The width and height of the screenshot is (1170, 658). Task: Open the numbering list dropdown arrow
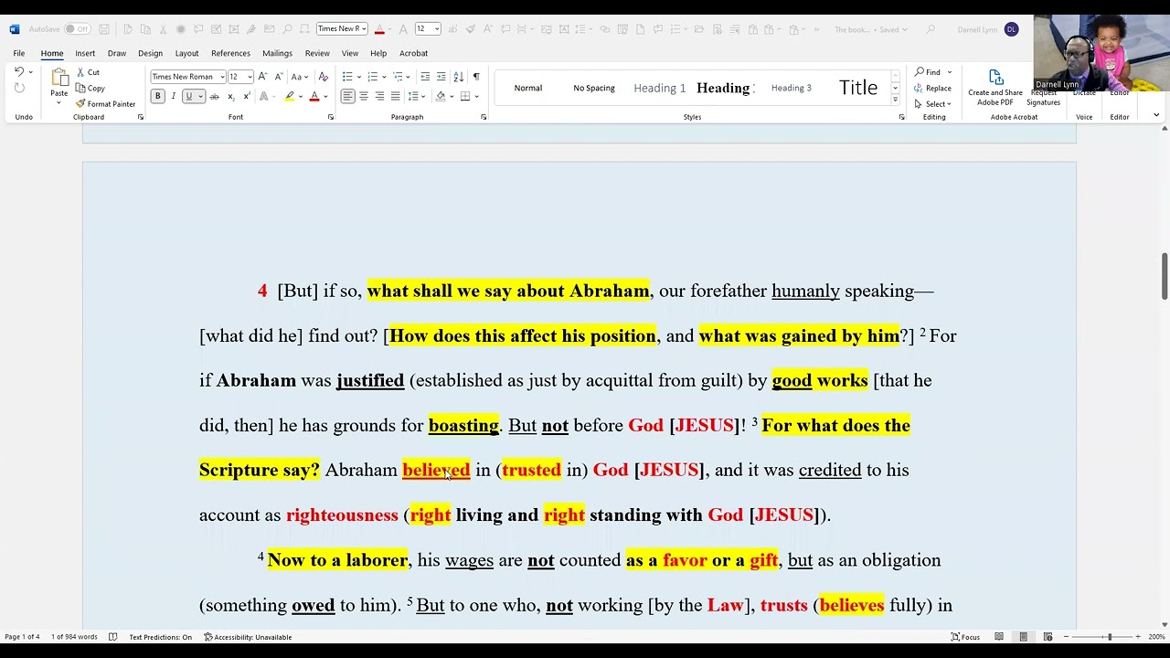click(x=384, y=77)
